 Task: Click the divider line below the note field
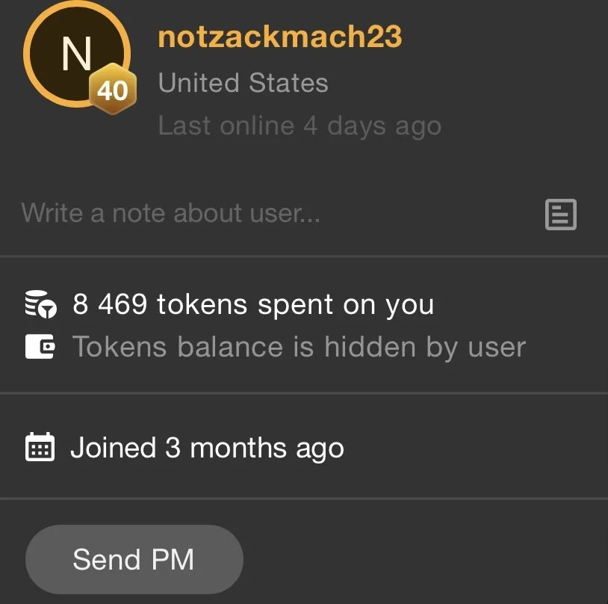coord(304,256)
